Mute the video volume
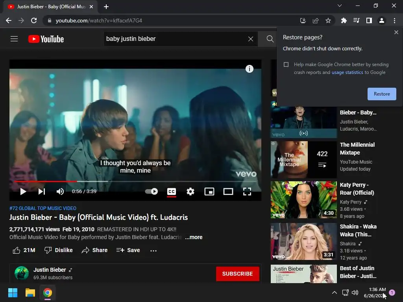 click(60, 192)
